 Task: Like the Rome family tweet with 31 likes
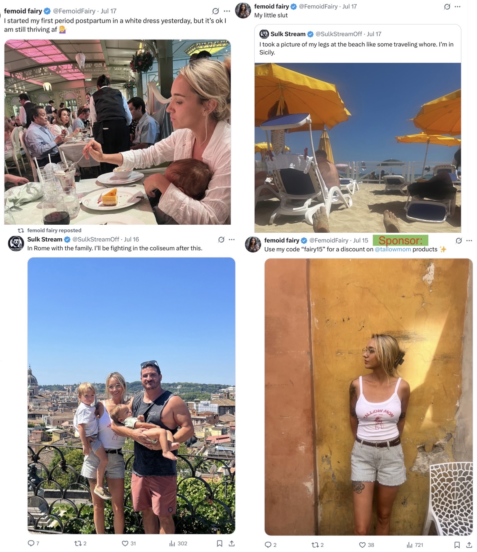point(129,543)
